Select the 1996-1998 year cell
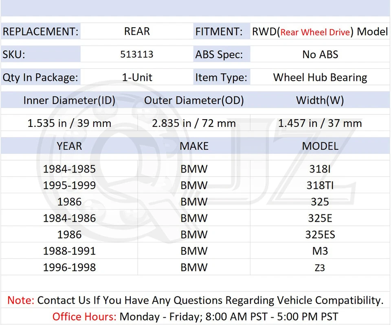The image size is (391, 325). click(69, 268)
